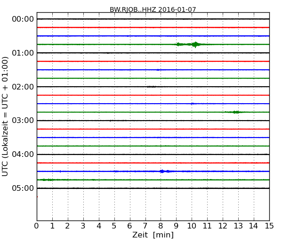Click the green wiggle at start of trace above 05:00
Image resolution: width=306 pixels, height=245 pixels.
pyautogui.click(x=47, y=180)
